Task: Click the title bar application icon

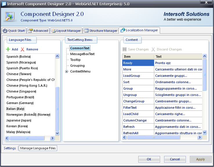Action: coord(4,4)
